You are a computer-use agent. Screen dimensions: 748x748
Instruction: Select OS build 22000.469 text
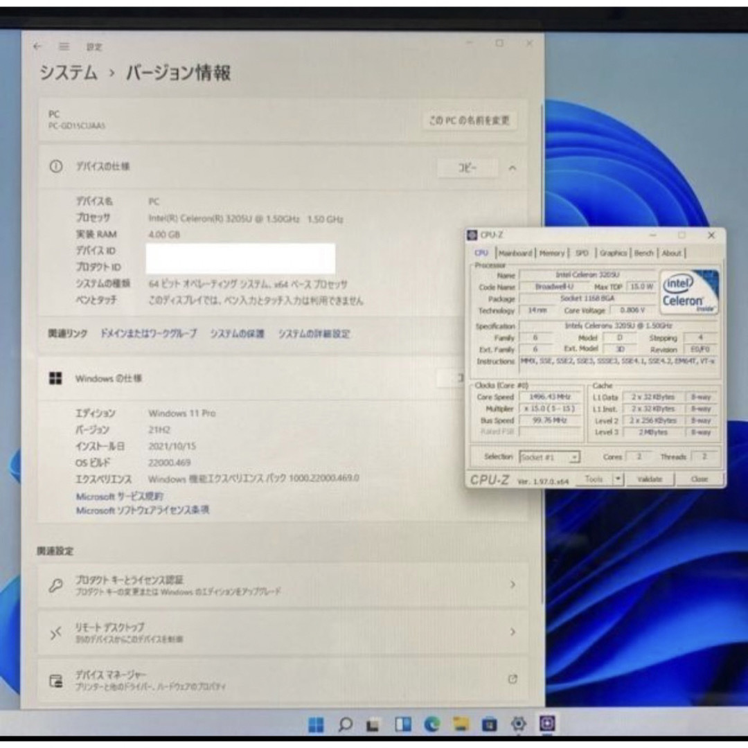[170, 463]
